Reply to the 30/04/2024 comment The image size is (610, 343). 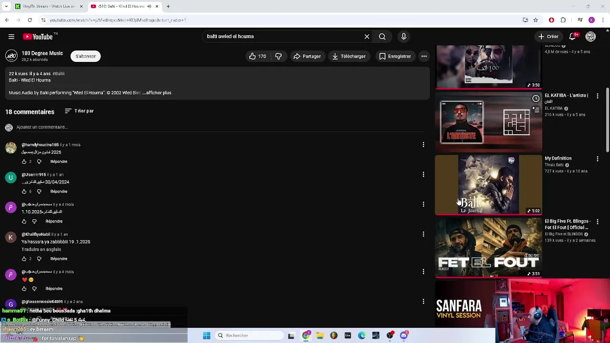click(x=59, y=192)
